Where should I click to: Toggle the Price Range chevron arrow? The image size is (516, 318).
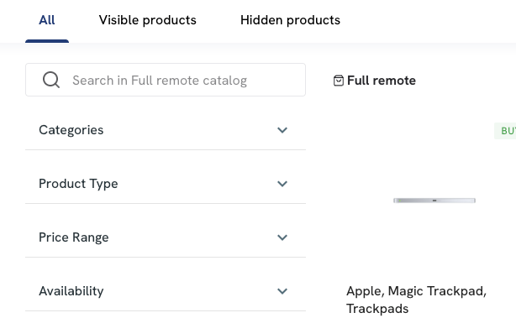tap(282, 237)
